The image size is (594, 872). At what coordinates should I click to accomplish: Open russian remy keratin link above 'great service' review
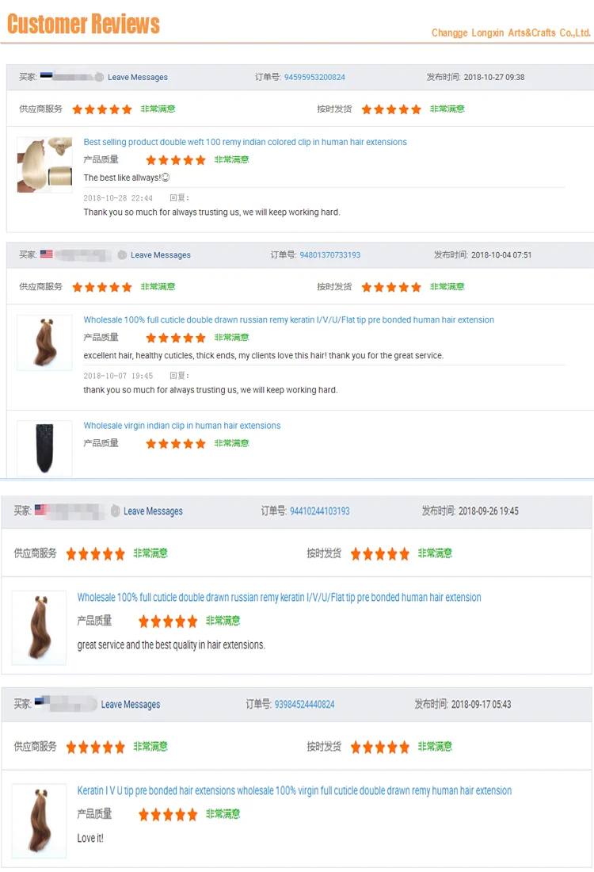click(x=279, y=598)
